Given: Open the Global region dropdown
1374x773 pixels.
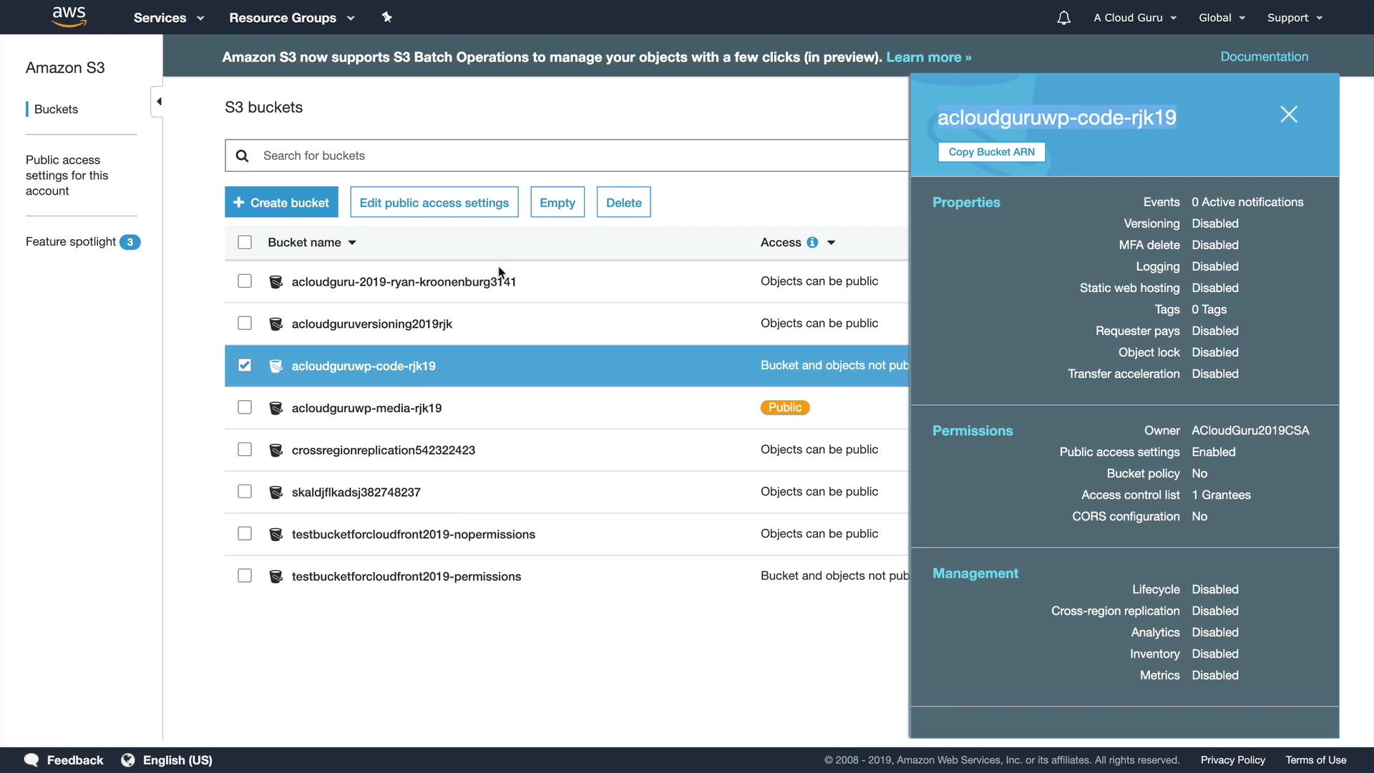Looking at the screenshot, I should click(1222, 18).
